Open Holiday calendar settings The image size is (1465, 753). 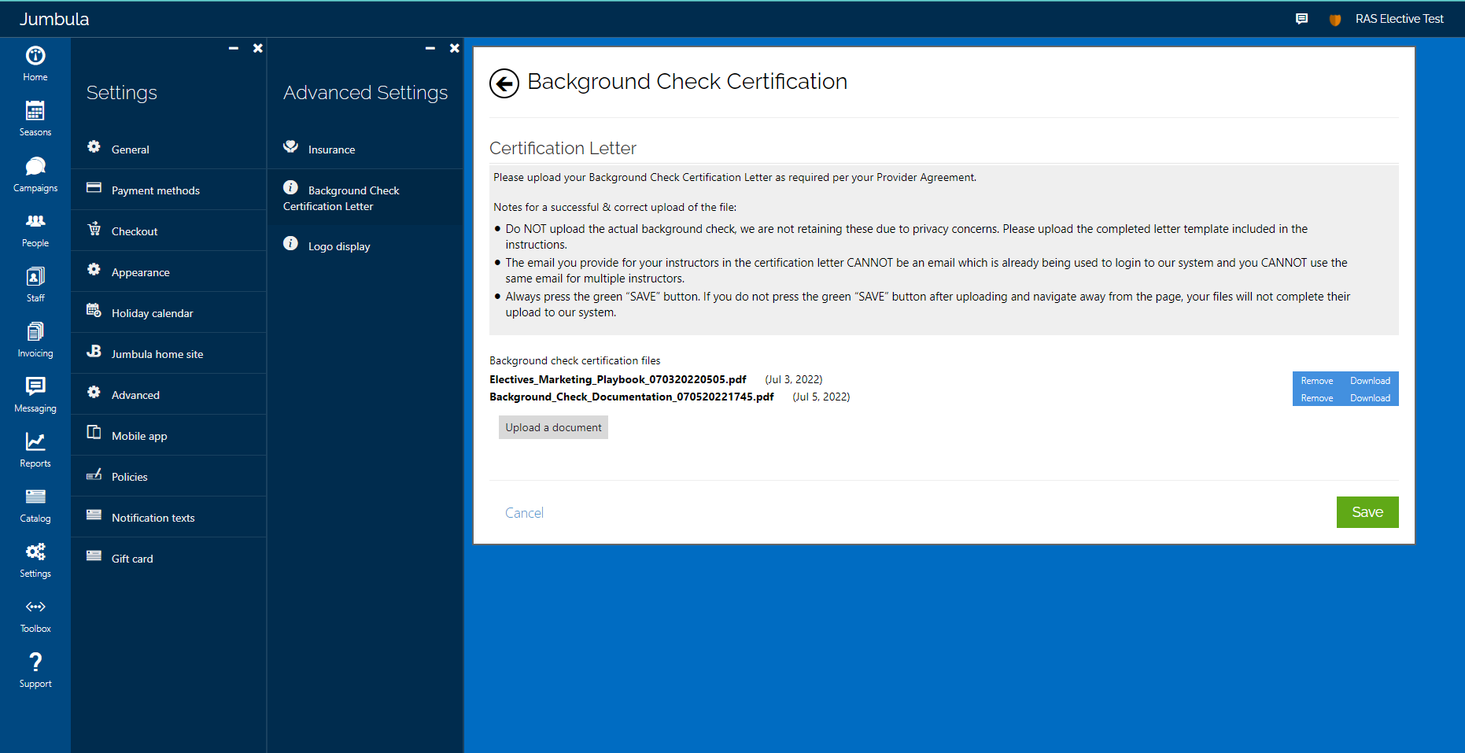153,313
